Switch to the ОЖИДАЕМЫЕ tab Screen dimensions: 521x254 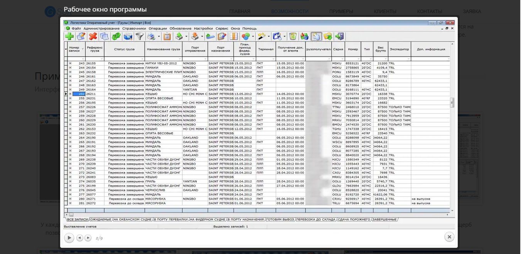tap(101, 219)
